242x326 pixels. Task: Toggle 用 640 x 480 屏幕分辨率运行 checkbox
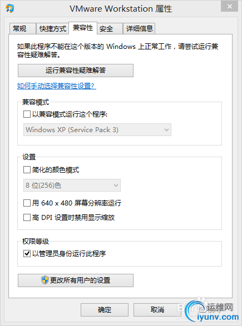[x=27, y=203]
